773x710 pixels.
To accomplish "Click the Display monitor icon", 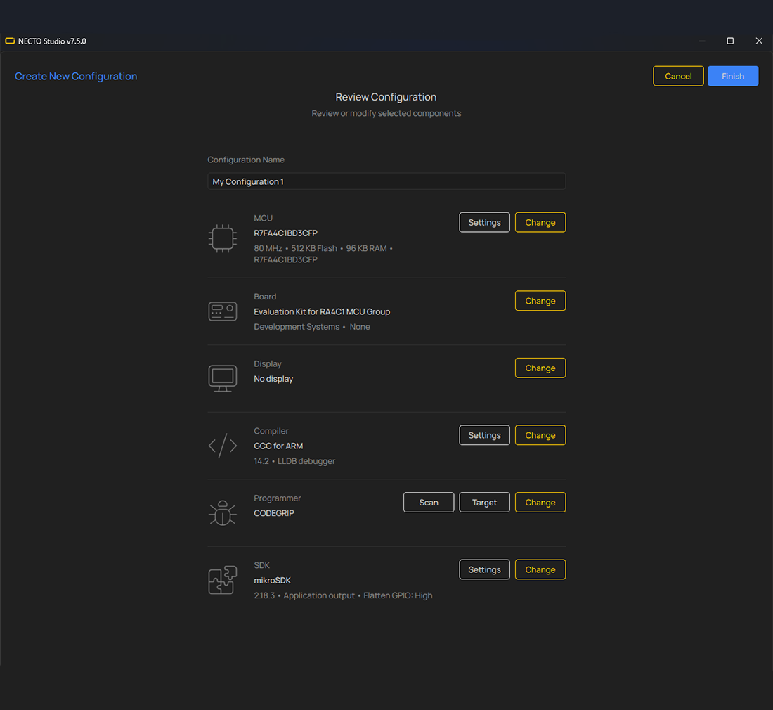I will 222,378.
